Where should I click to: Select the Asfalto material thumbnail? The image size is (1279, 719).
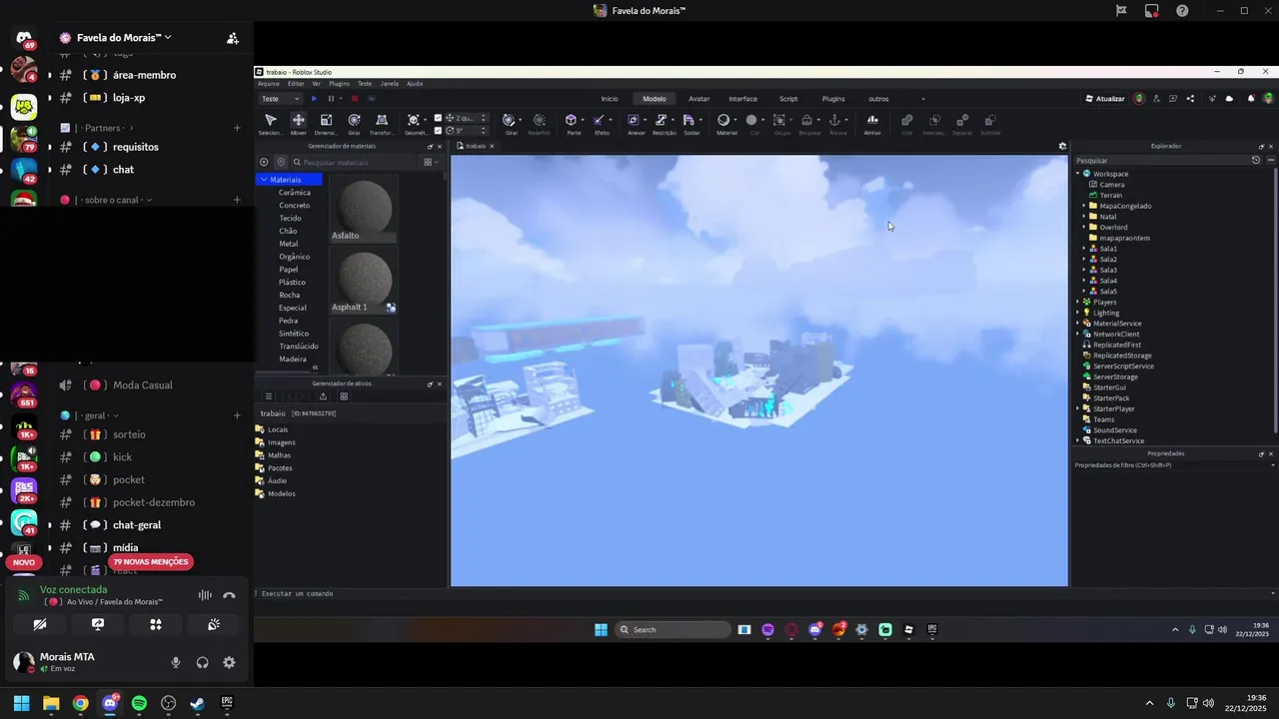pos(364,210)
